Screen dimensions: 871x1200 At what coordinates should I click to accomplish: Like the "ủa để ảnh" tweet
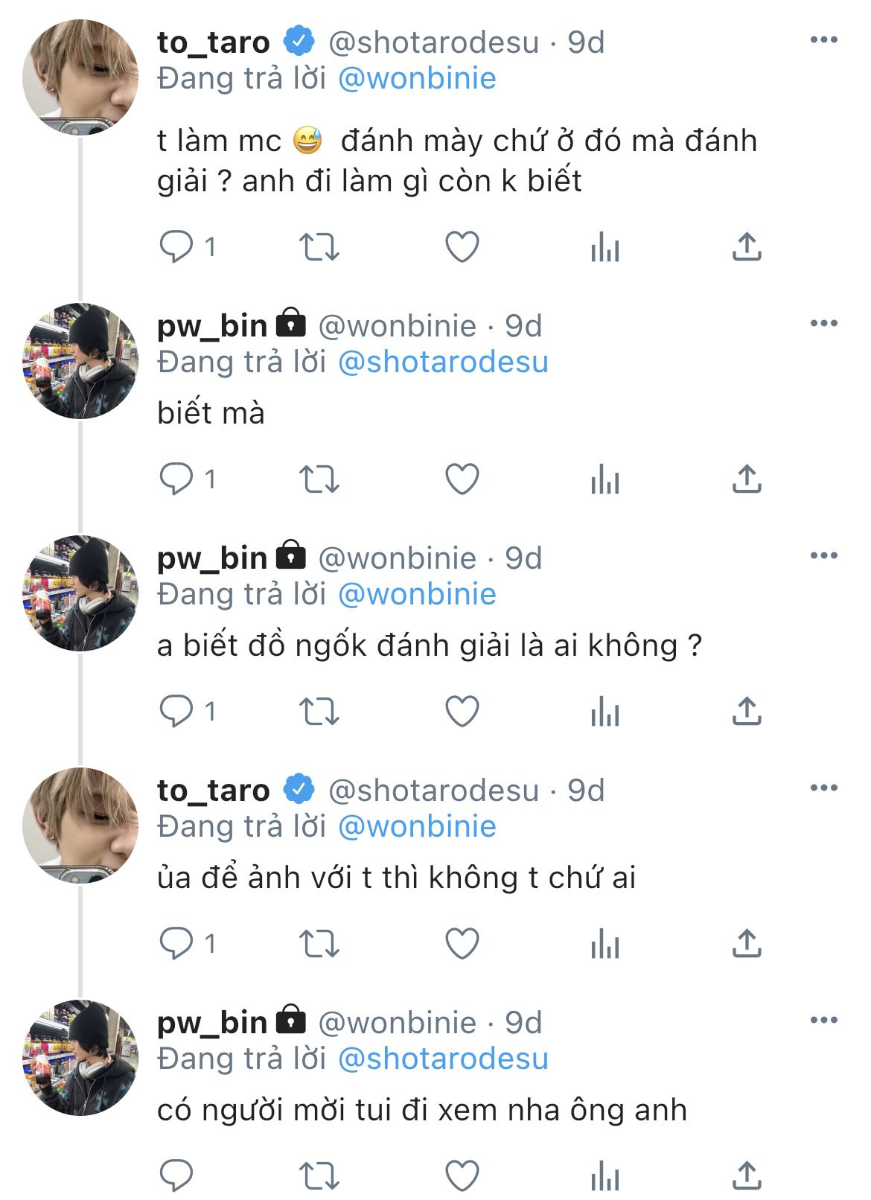click(x=462, y=944)
